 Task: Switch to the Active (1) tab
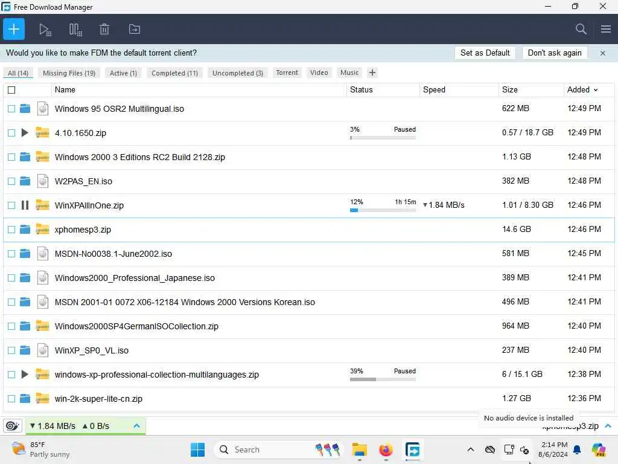pyautogui.click(x=123, y=73)
